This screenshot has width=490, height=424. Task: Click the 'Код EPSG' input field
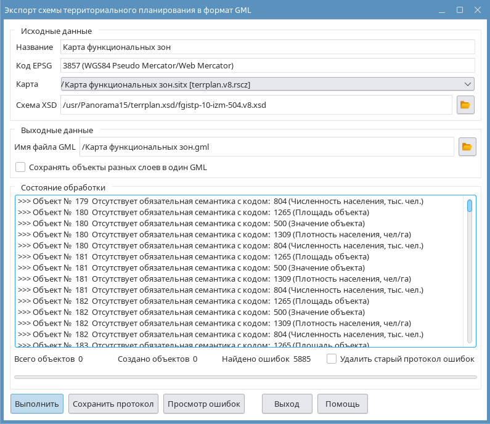(267, 65)
